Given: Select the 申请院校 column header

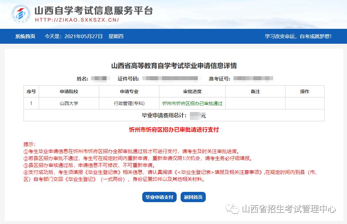Looking at the screenshot, I should [69, 91].
